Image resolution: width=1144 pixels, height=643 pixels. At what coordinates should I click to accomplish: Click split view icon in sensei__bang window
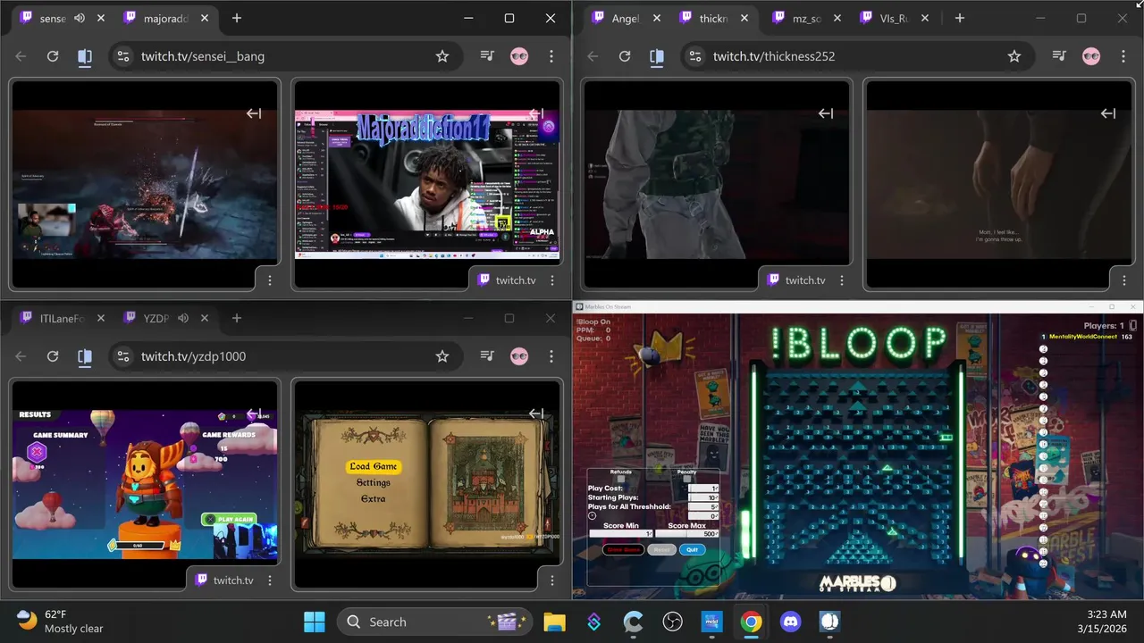point(85,56)
